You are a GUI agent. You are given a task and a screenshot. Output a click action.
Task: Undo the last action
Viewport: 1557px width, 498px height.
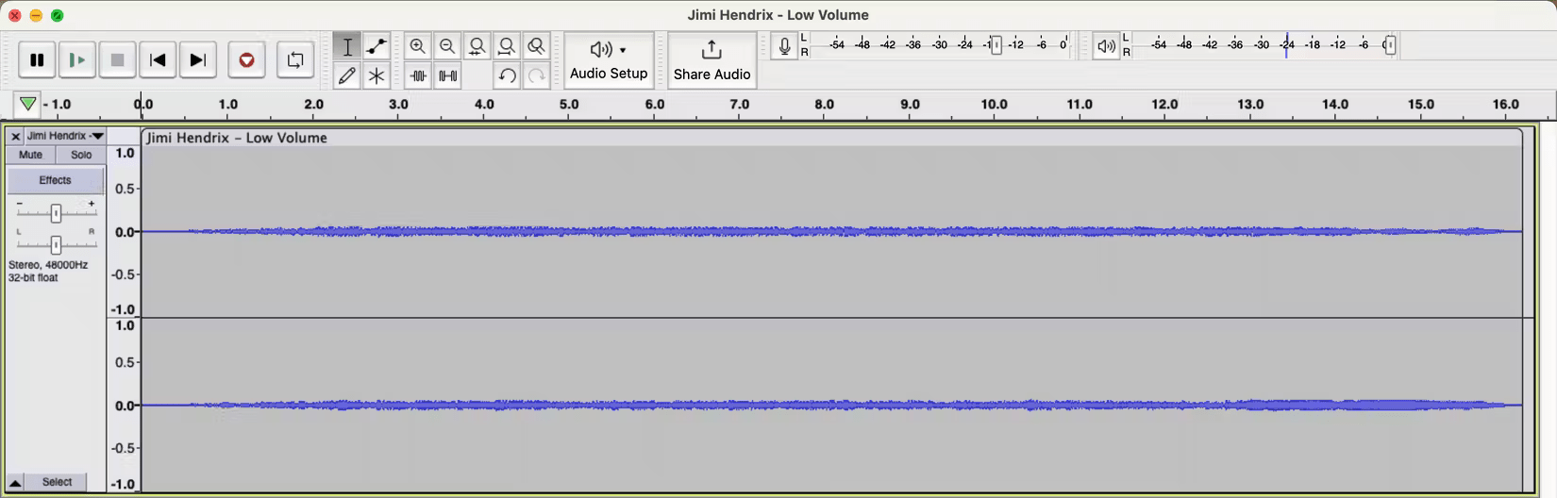(508, 75)
